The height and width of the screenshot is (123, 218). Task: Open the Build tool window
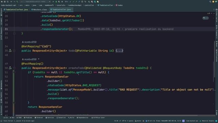[71, 118]
